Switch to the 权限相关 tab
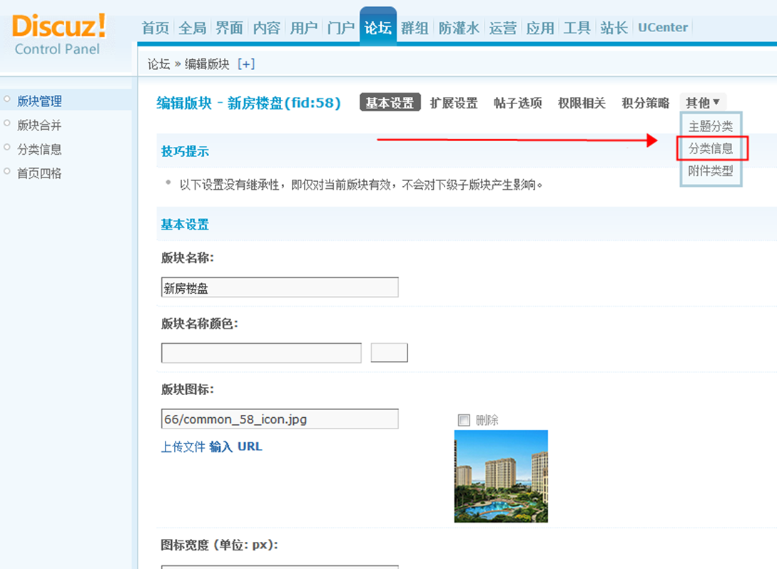The height and width of the screenshot is (569, 777). point(582,103)
